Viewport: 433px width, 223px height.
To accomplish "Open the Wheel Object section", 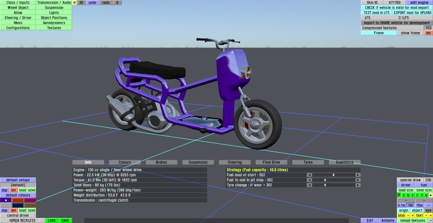I will point(18,8).
